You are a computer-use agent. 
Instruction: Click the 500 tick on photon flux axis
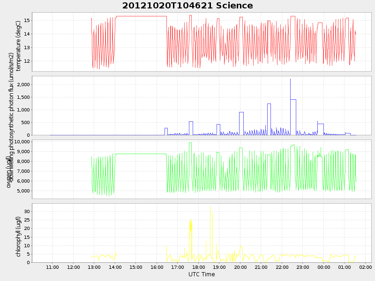click(x=24, y=122)
